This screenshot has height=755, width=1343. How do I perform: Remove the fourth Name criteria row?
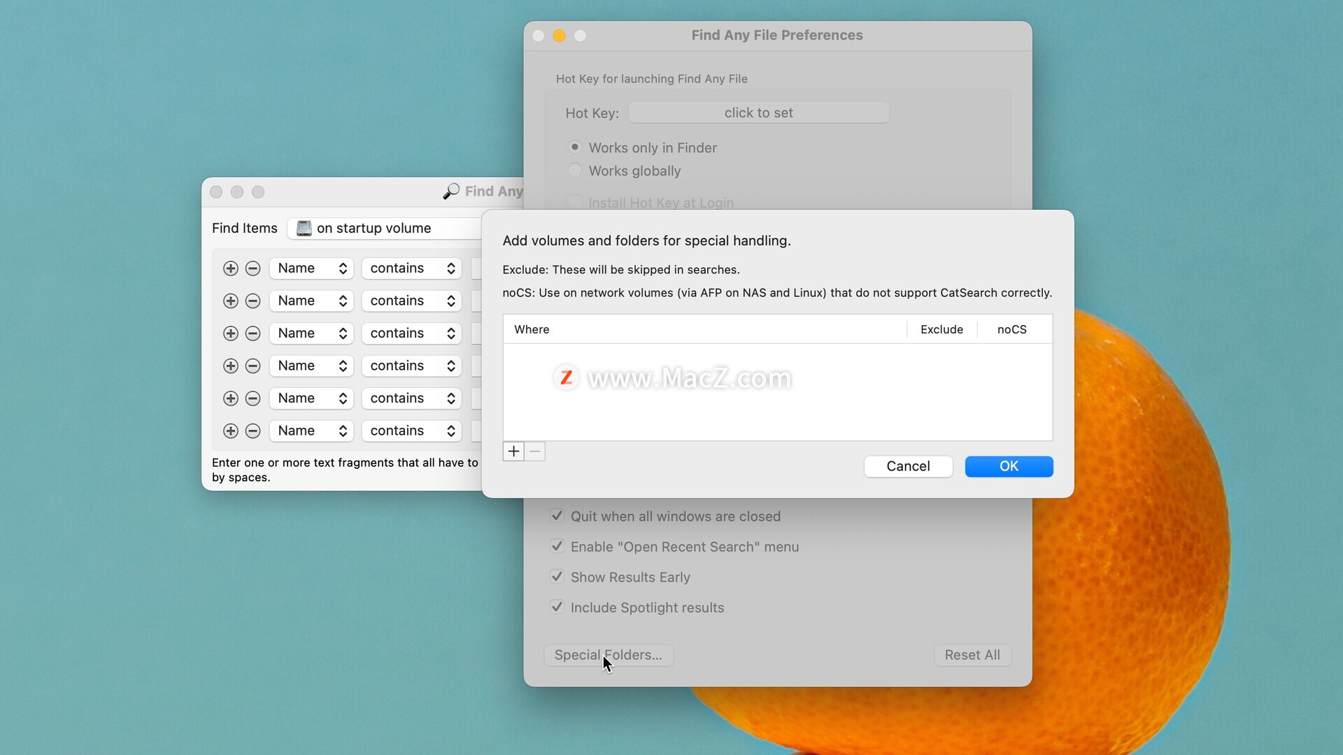[x=253, y=366]
